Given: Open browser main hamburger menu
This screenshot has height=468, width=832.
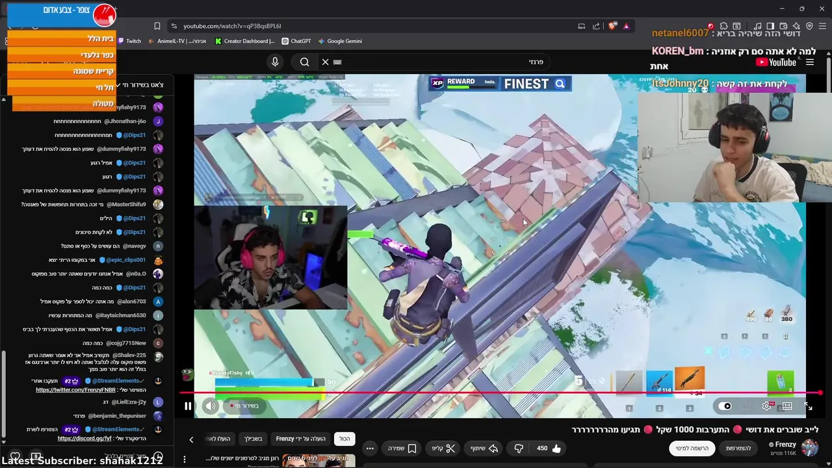Looking at the screenshot, I should (824, 26).
